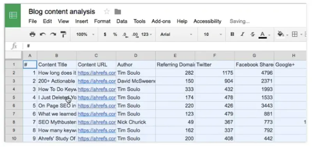Open the font size 10 dropdown
This screenshot has height=147, width=312.
pos(213,34)
